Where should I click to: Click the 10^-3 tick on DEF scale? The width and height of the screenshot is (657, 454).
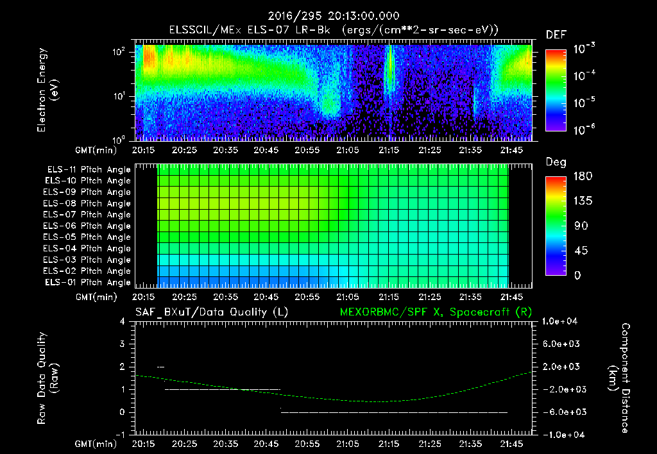tap(584, 48)
